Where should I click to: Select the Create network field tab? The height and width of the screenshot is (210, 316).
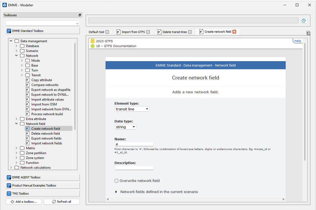click(218, 32)
